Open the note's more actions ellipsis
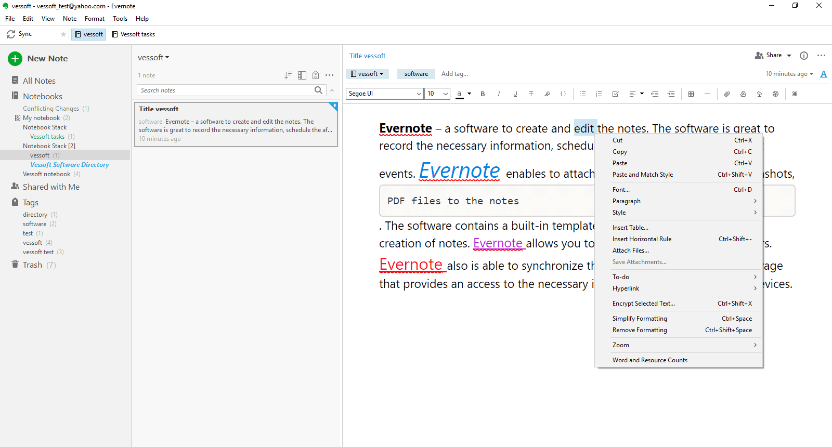Image resolution: width=832 pixels, height=447 pixels. pyautogui.click(x=822, y=56)
